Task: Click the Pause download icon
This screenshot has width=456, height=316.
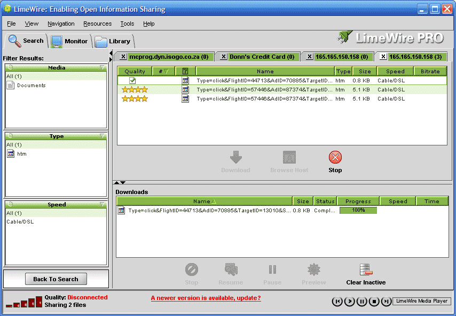Action: (x=272, y=269)
